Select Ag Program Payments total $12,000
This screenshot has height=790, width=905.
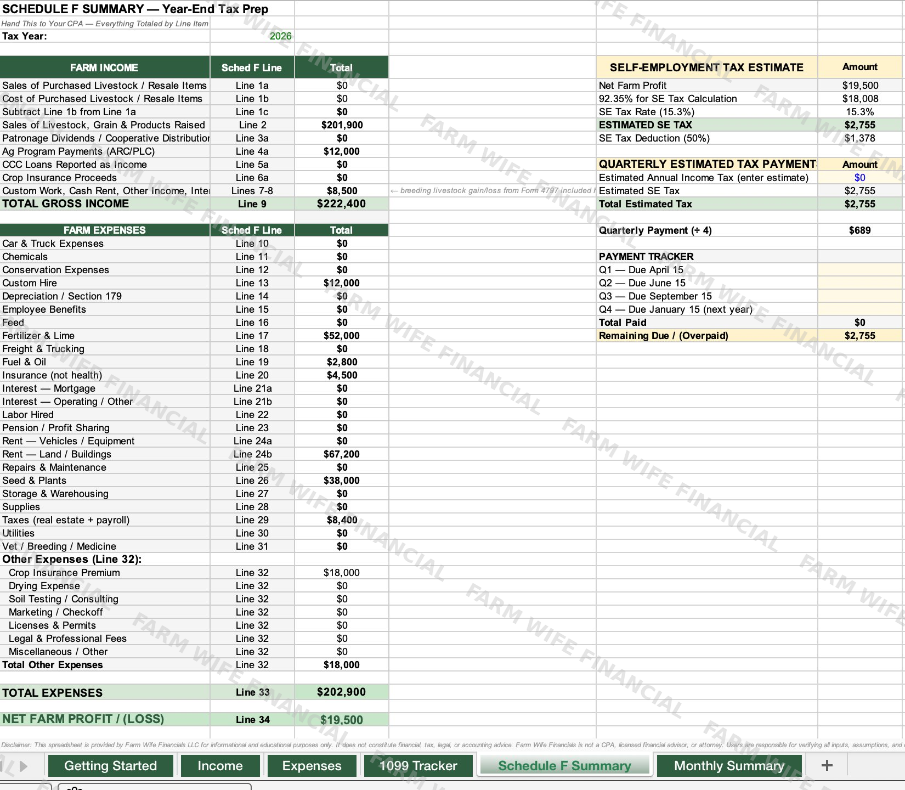pyautogui.click(x=342, y=151)
